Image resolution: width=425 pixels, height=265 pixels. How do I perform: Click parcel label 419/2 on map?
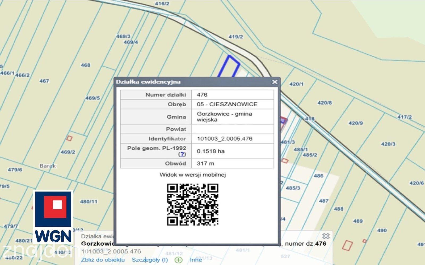point(235,37)
